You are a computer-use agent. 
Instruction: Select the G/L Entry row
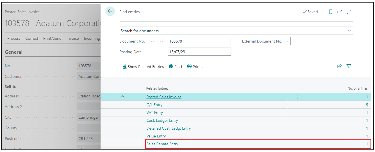[x=236, y=105]
